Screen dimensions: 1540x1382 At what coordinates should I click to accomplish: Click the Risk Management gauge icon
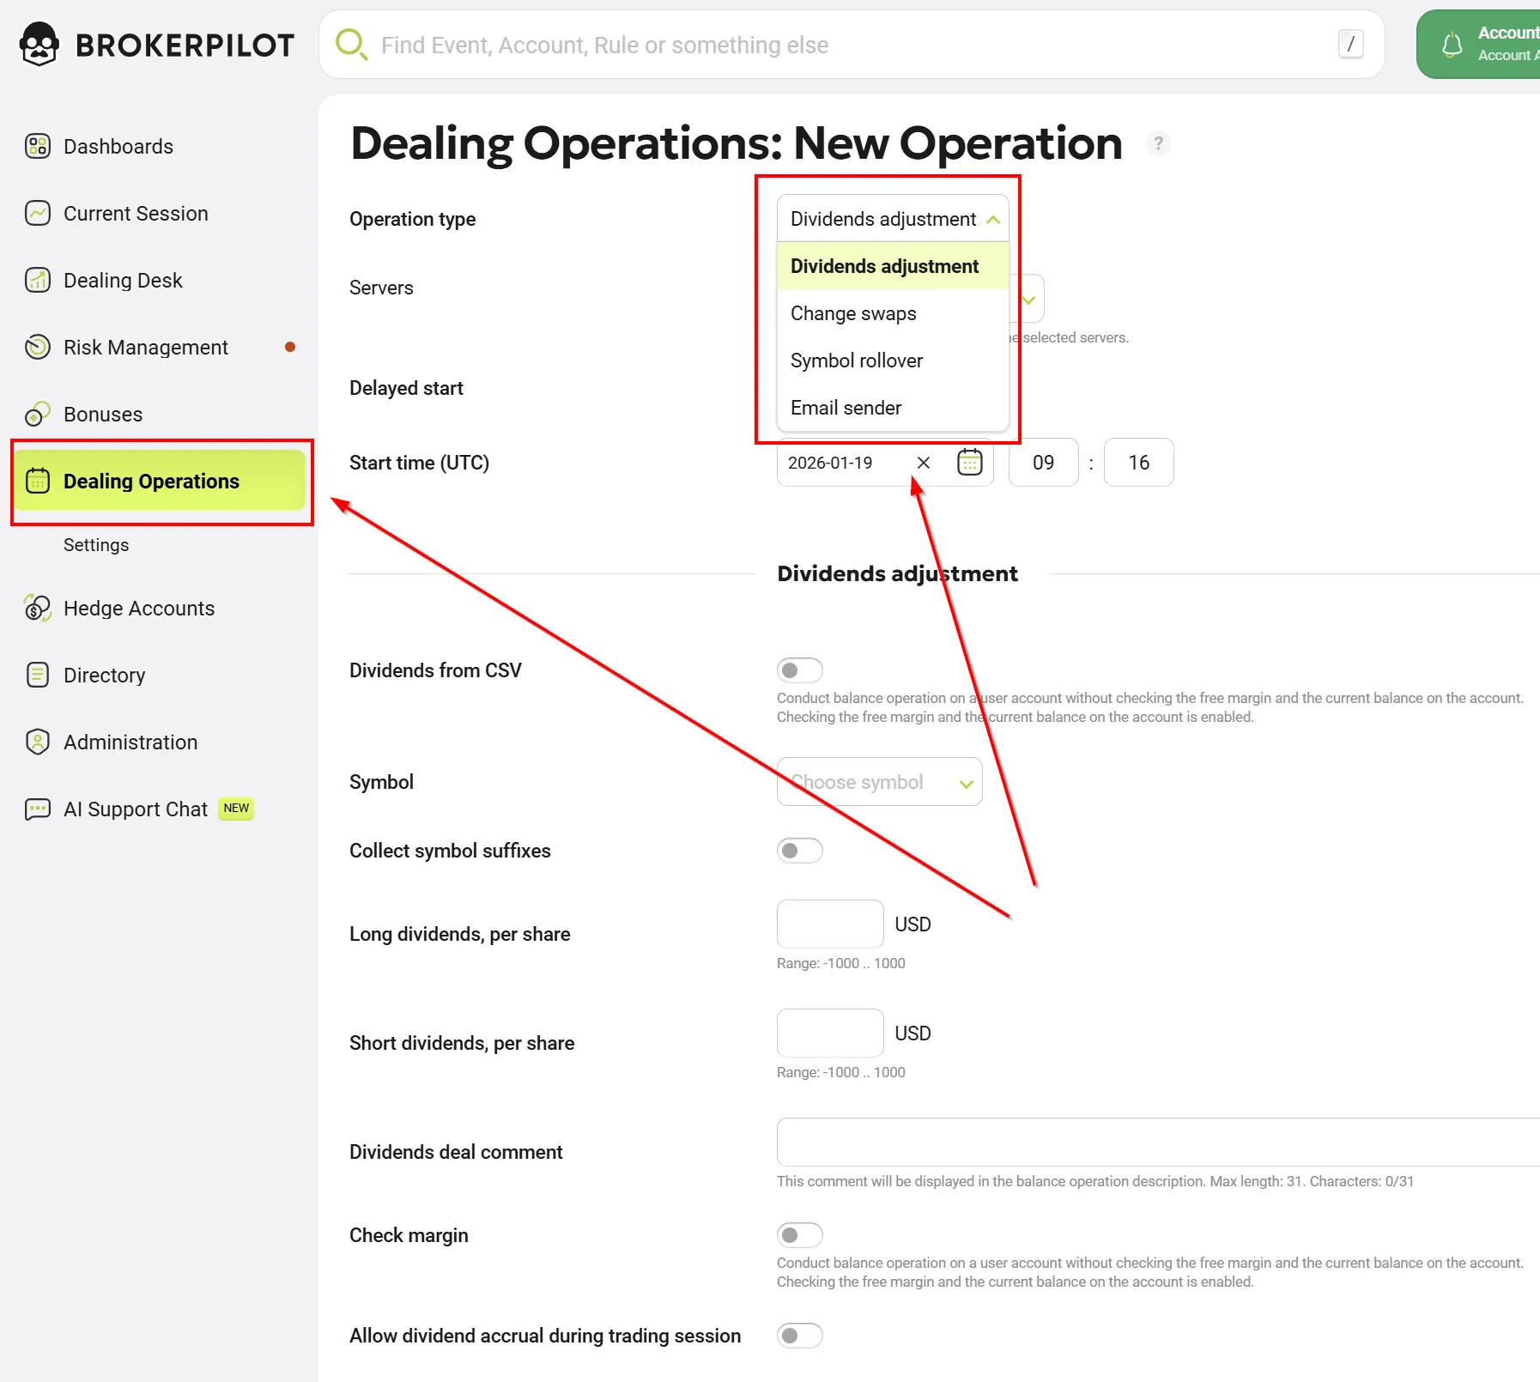(37, 348)
